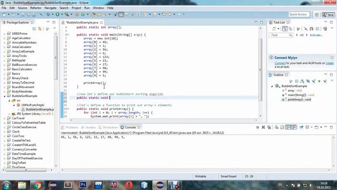Open the Run menu
This screenshot has height=190, width=337.
coord(87,8)
